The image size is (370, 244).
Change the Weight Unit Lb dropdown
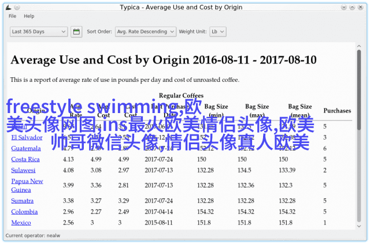pyautogui.click(x=218, y=32)
